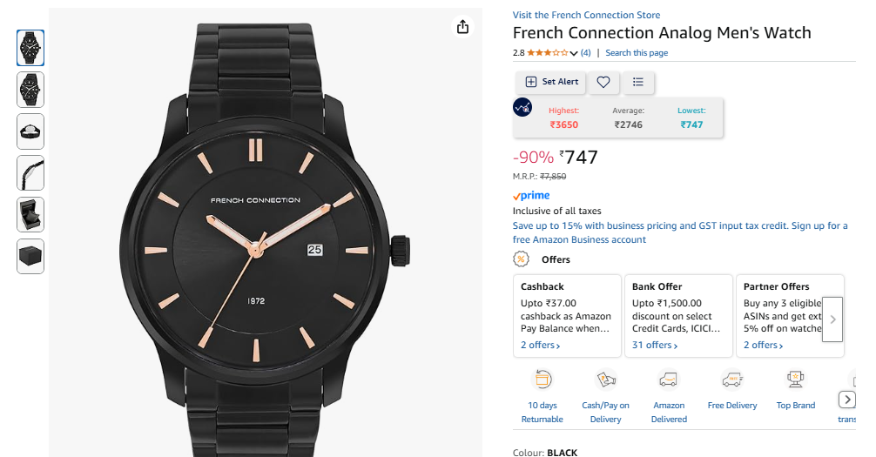Click the Free Delivery icon

coord(731,380)
